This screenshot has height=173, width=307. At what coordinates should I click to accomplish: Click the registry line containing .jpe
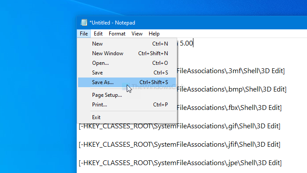pos(180,163)
